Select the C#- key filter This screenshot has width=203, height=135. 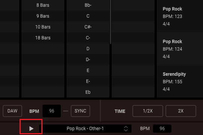(88, 27)
